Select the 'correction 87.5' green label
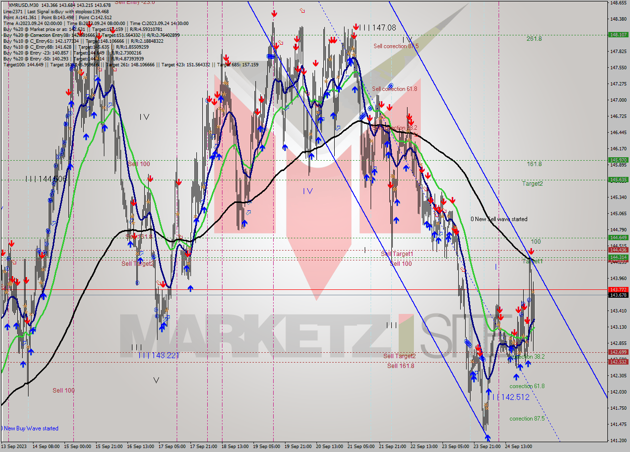 point(527,419)
